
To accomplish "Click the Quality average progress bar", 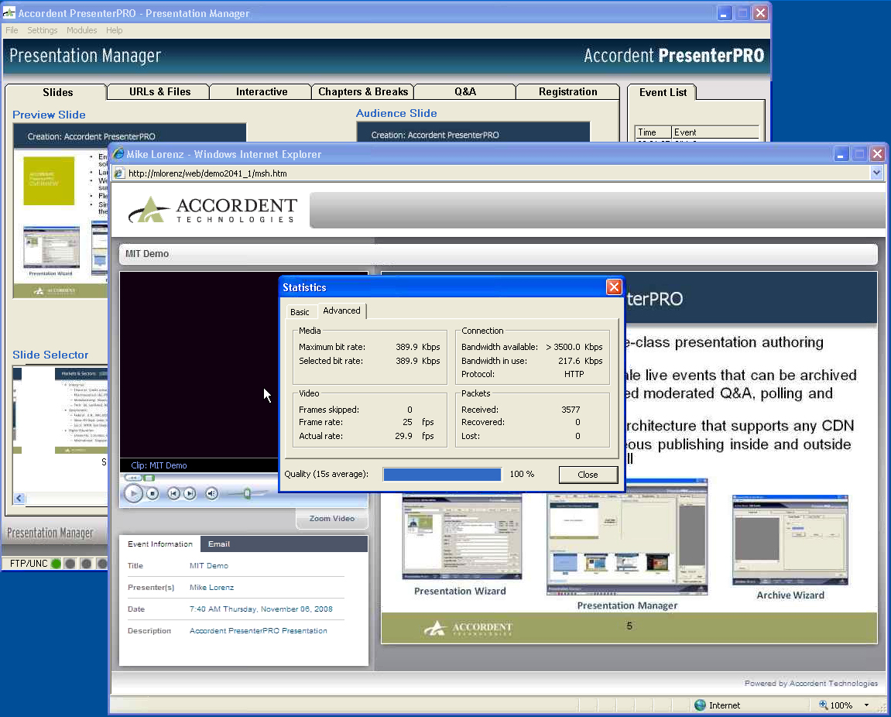I will (442, 474).
